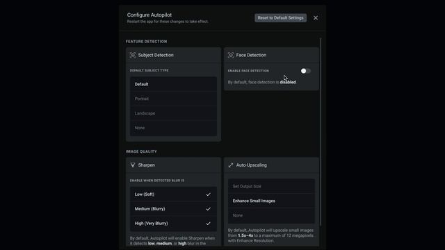Viewport: 445px width, 250px height.
Task: Uncheck Medium (Blurry) blur option
Action: coord(173,208)
